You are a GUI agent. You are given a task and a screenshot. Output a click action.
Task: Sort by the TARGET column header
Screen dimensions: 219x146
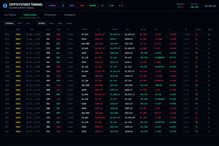[x=114, y=29]
